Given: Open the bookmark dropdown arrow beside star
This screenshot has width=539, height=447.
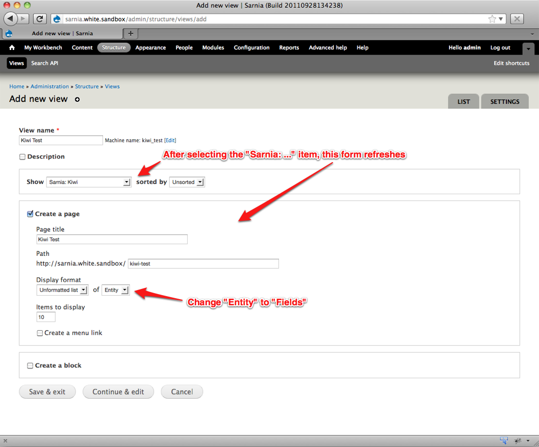Looking at the screenshot, I should point(501,19).
